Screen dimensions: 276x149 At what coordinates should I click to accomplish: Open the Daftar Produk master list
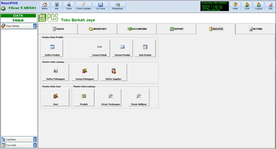pyautogui.click(x=52, y=48)
